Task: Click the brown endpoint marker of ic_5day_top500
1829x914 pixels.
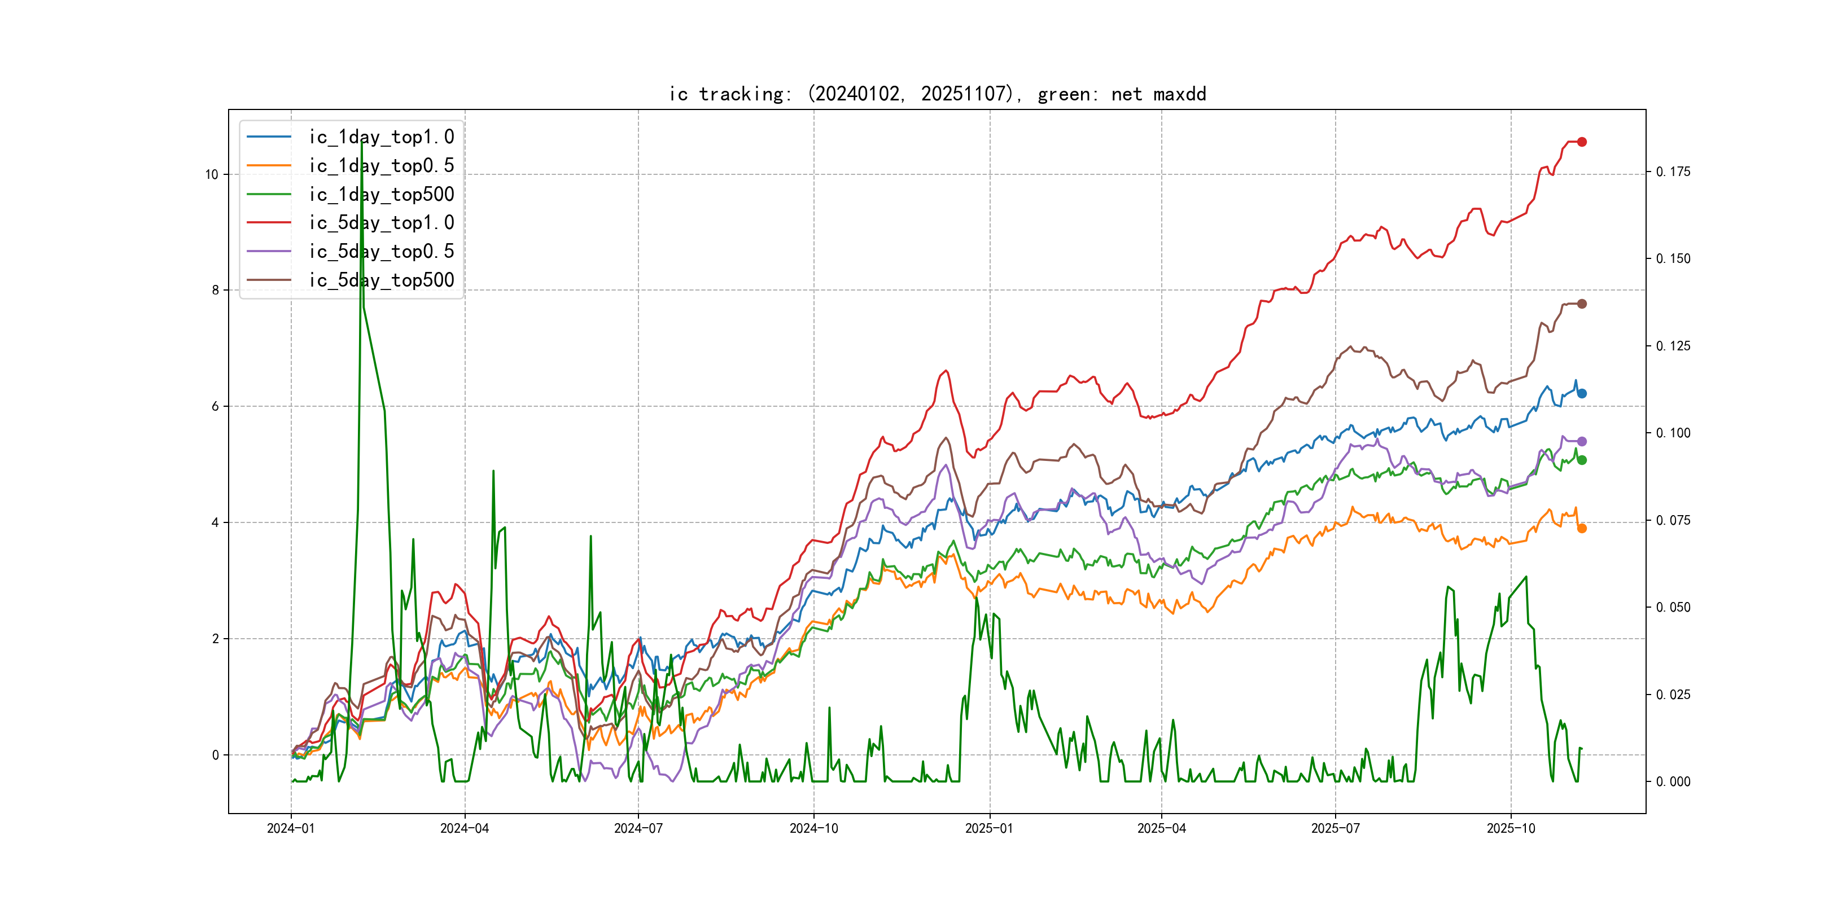Action: 1581,304
